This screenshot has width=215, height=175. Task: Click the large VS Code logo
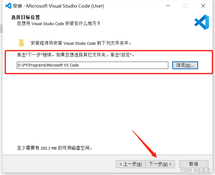tap(202, 22)
